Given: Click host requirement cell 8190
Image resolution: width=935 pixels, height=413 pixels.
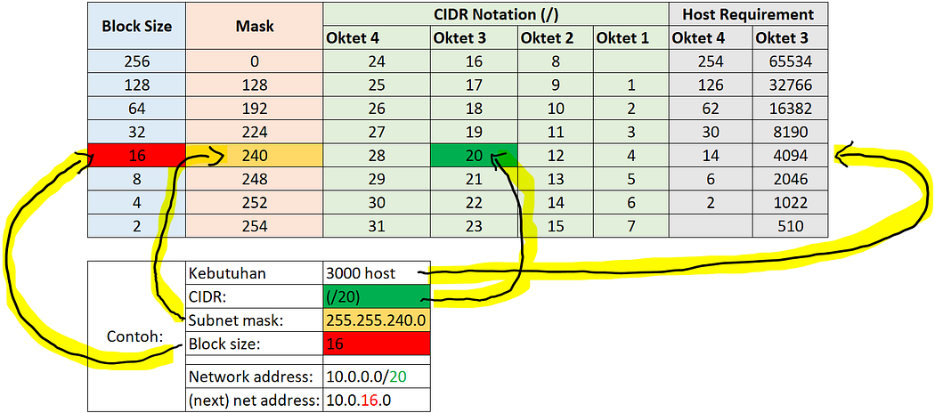Looking at the screenshot, I should (x=790, y=132).
